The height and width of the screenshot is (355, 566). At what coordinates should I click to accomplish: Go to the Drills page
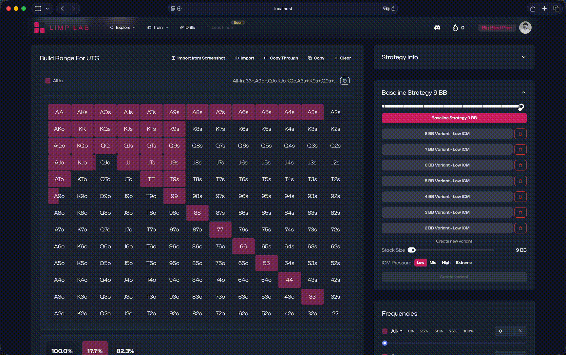tap(187, 28)
